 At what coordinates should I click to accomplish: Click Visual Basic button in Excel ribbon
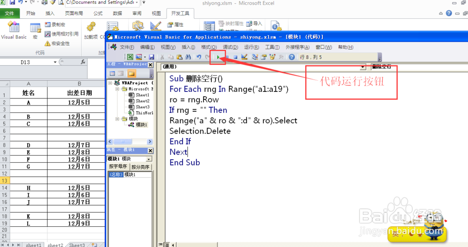pyautogui.click(x=14, y=30)
